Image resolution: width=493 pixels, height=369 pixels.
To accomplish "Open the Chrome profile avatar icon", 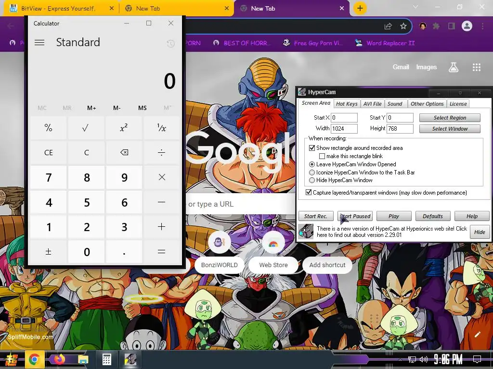I will 467,26.
